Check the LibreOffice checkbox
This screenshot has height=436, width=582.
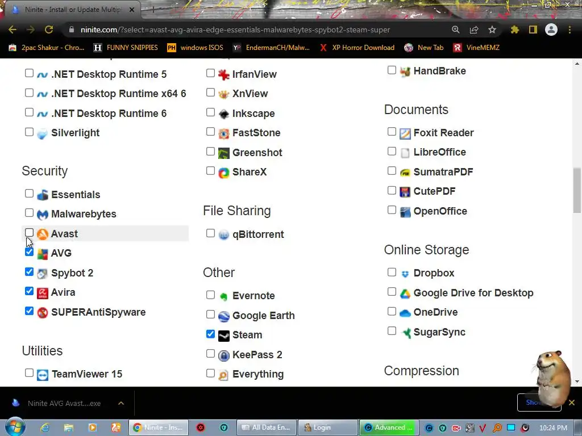[392, 151]
